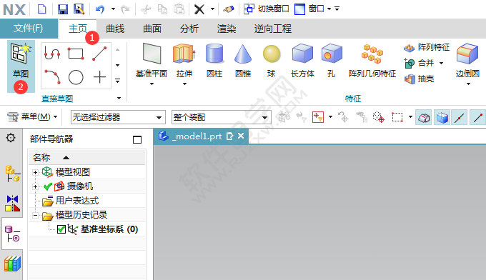This screenshot has width=486, height=280.
Task: Open the 无选择过滤器 selection filter combo box
Action: pyautogui.click(x=118, y=117)
